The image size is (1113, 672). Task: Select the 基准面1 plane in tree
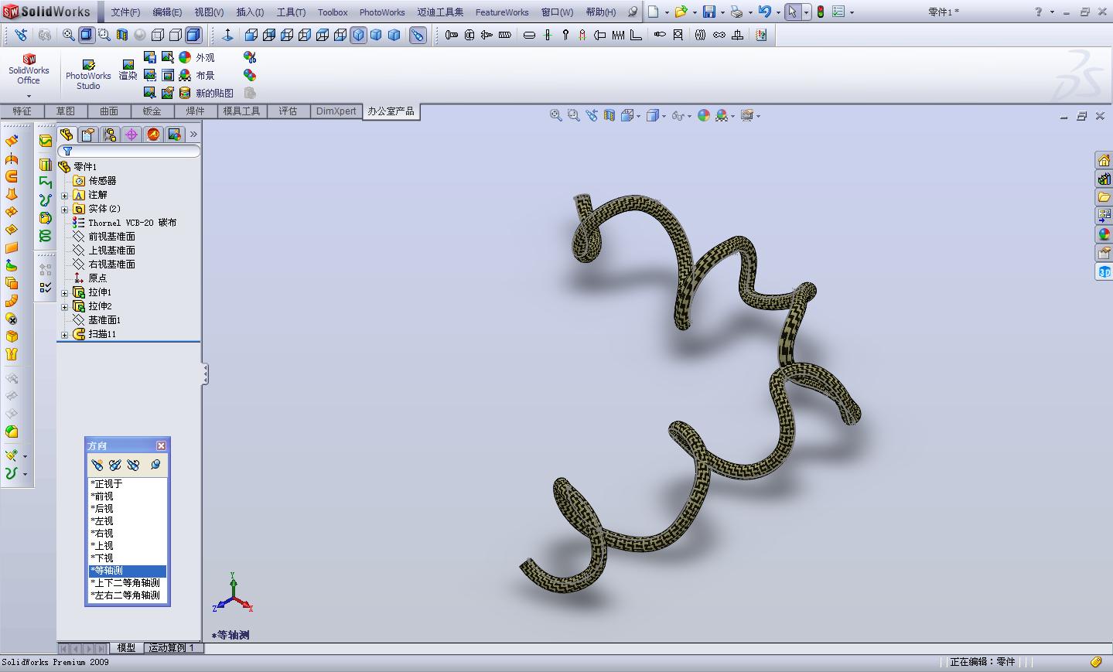tap(97, 320)
